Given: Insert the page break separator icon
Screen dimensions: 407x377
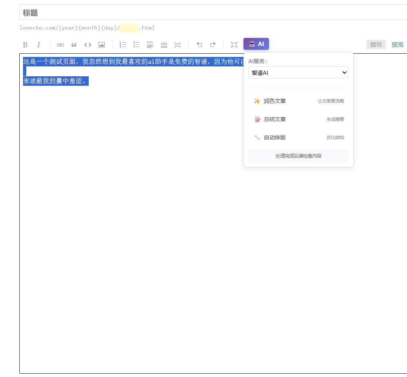Looking at the screenshot, I should pos(177,45).
